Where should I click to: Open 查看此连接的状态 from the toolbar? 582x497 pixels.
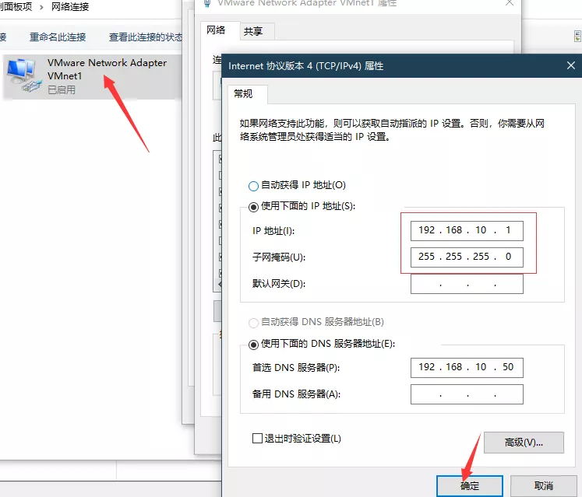point(146,37)
